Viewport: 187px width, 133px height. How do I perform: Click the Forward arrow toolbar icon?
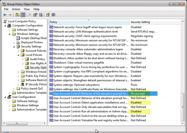point(10,15)
